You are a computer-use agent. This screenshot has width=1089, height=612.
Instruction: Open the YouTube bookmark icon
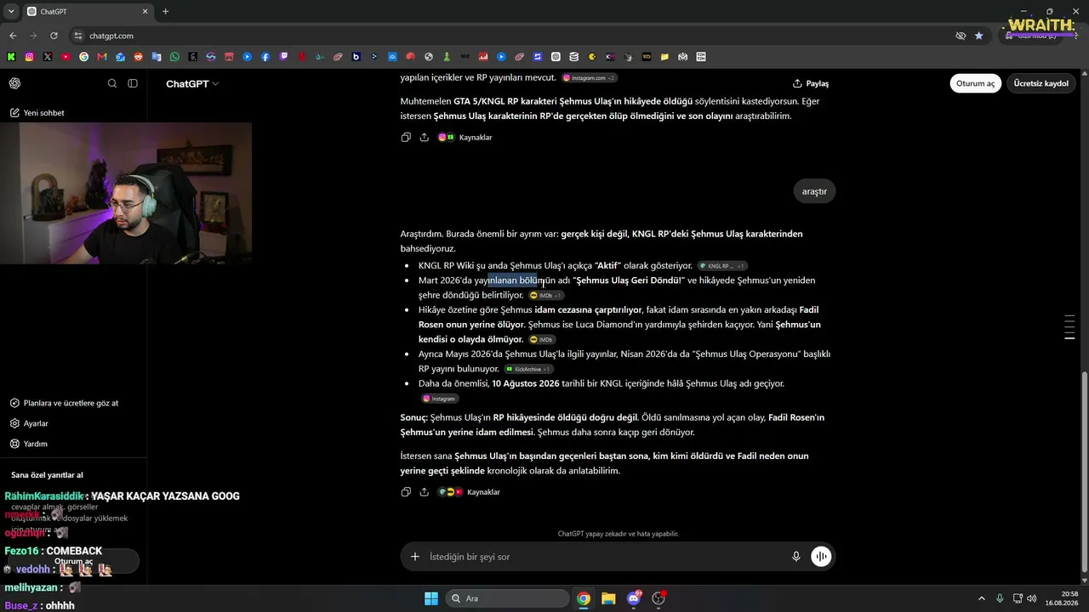(x=66, y=57)
